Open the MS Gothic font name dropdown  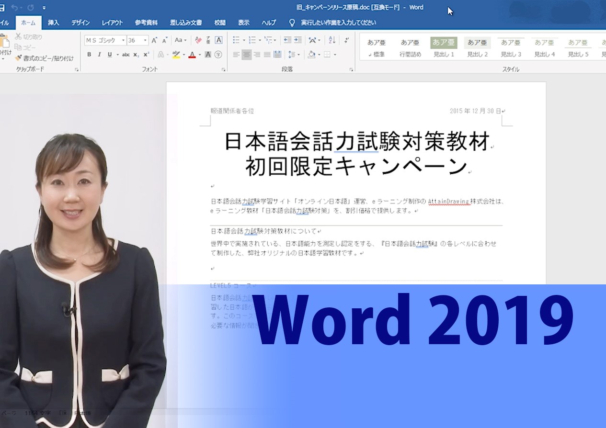click(123, 41)
